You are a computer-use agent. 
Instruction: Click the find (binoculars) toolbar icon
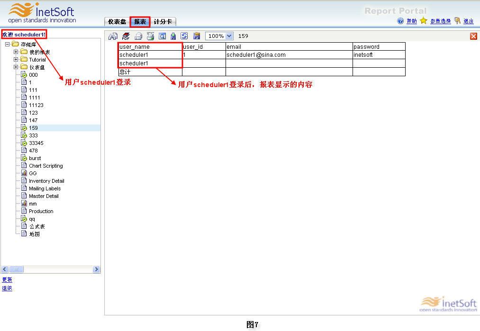113,36
